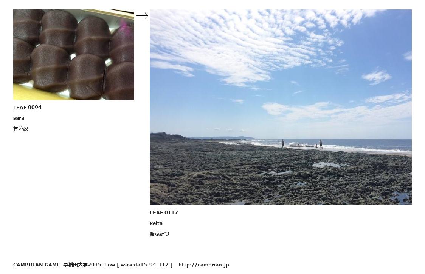
Task: Click the author name keita
Action: pos(156,223)
